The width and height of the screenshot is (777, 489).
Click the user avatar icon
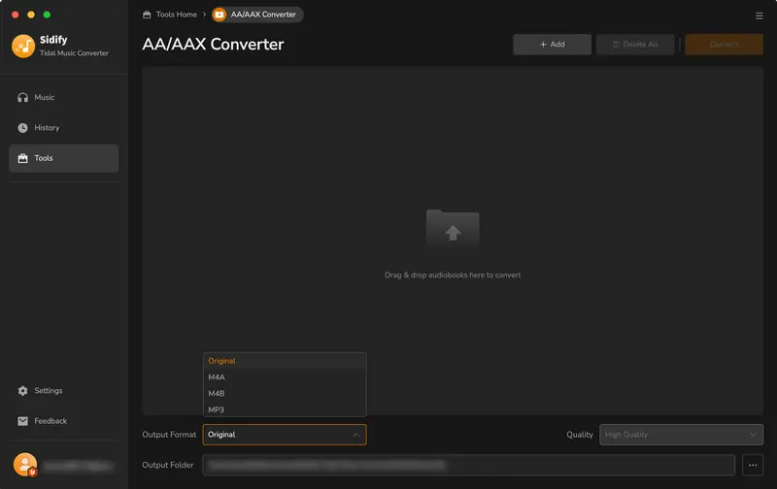tap(25, 465)
